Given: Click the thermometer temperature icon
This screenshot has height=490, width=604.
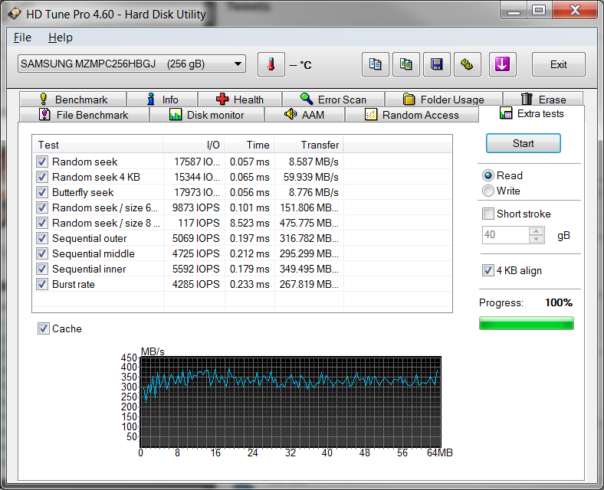Looking at the screenshot, I should point(271,64).
